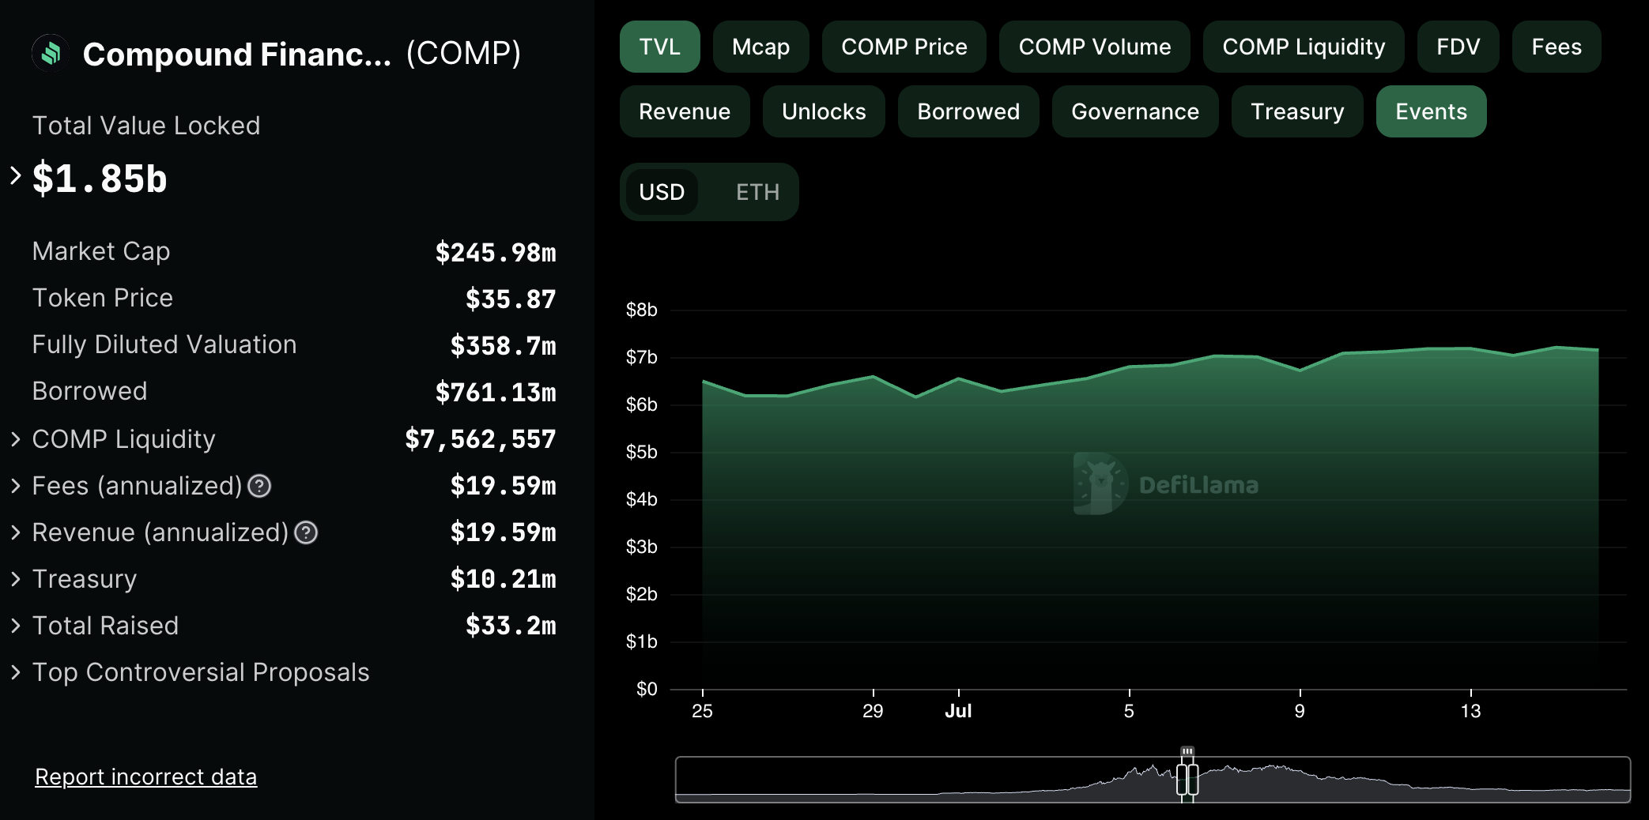Click the Fees annualized help icon

click(259, 486)
